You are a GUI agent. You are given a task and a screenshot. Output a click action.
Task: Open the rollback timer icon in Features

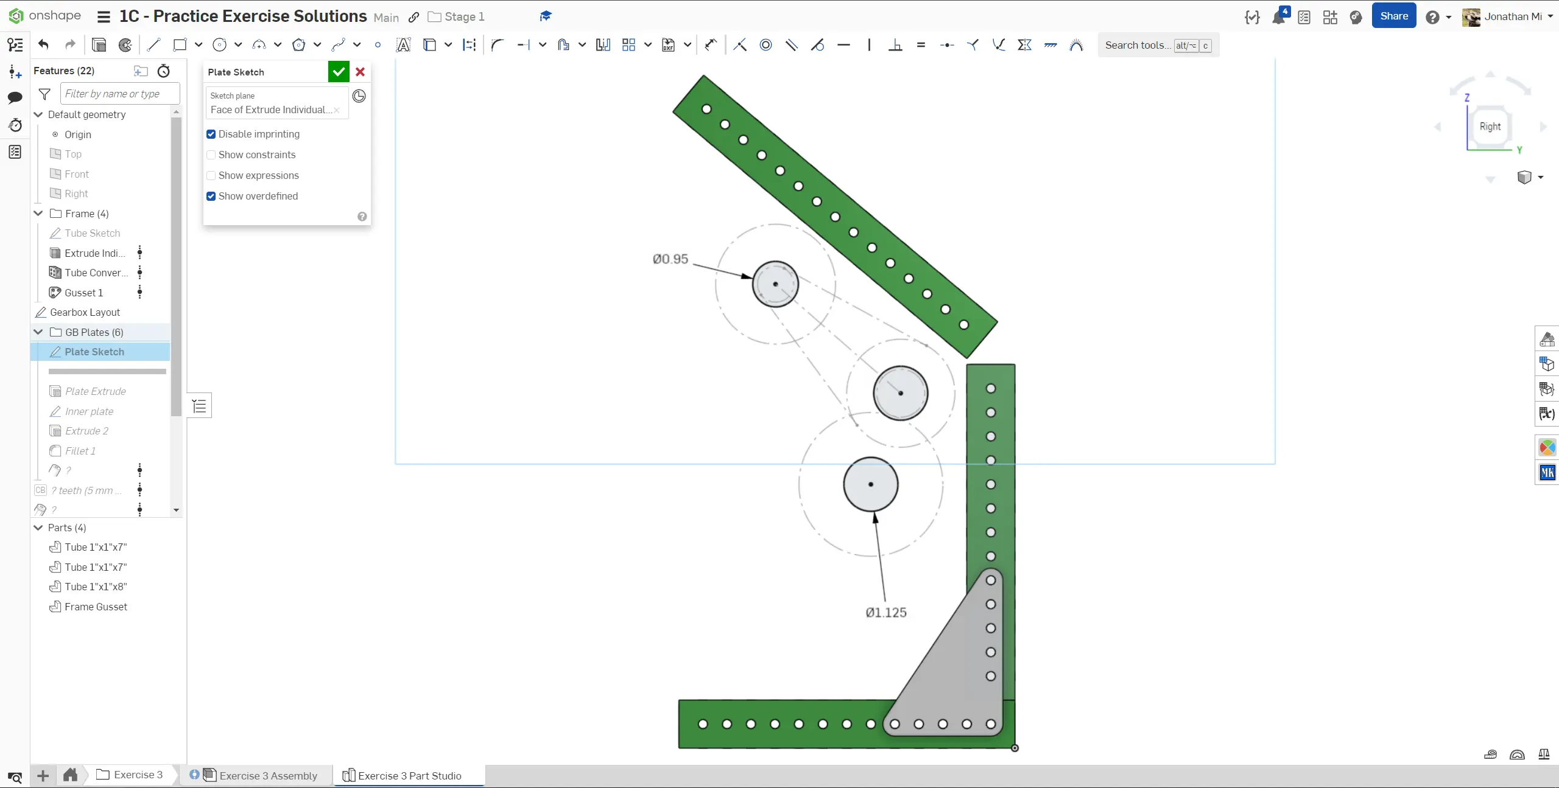click(163, 71)
